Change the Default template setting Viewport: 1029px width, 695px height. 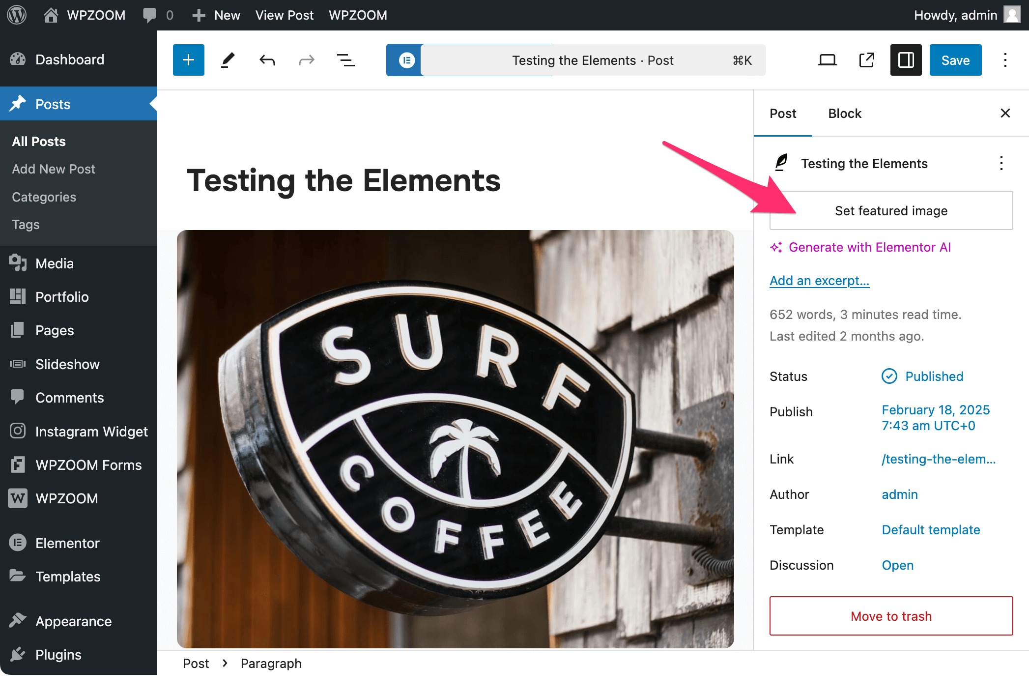[x=930, y=530]
